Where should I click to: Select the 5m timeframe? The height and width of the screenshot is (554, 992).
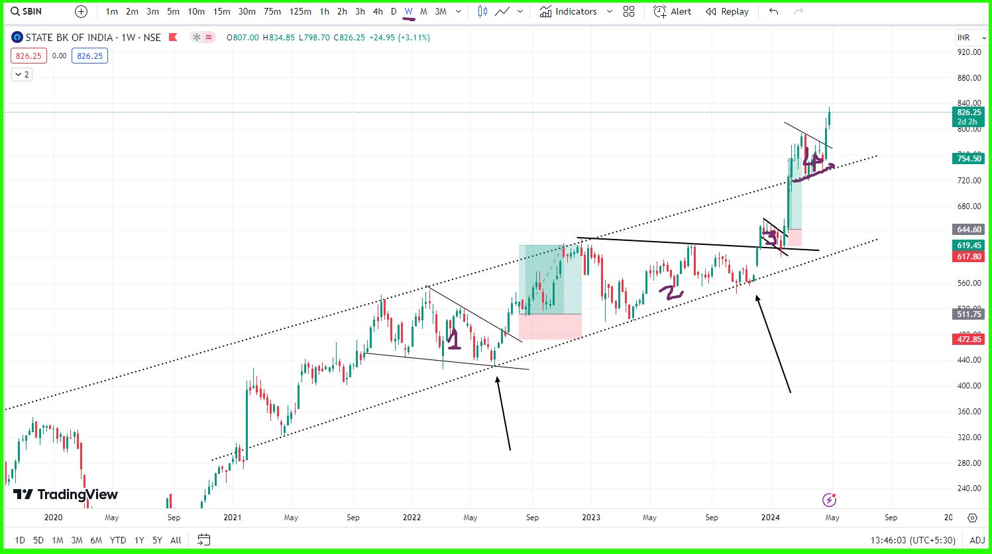click(x=173, y=11)
